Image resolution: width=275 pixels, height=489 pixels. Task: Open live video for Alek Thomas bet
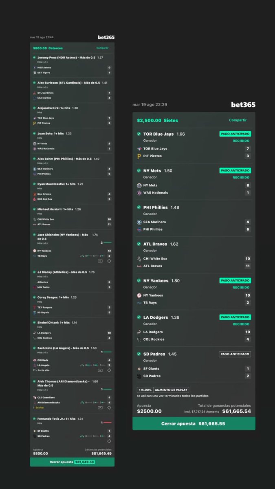[x=100, y=407]
